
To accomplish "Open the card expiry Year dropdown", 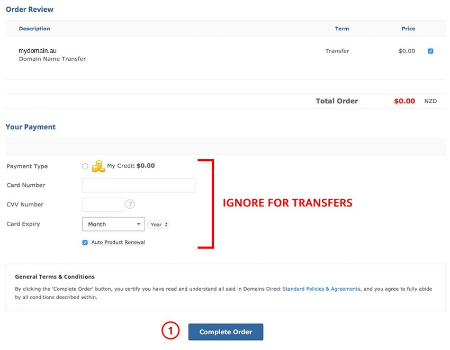I will click(x=158, y=225).
